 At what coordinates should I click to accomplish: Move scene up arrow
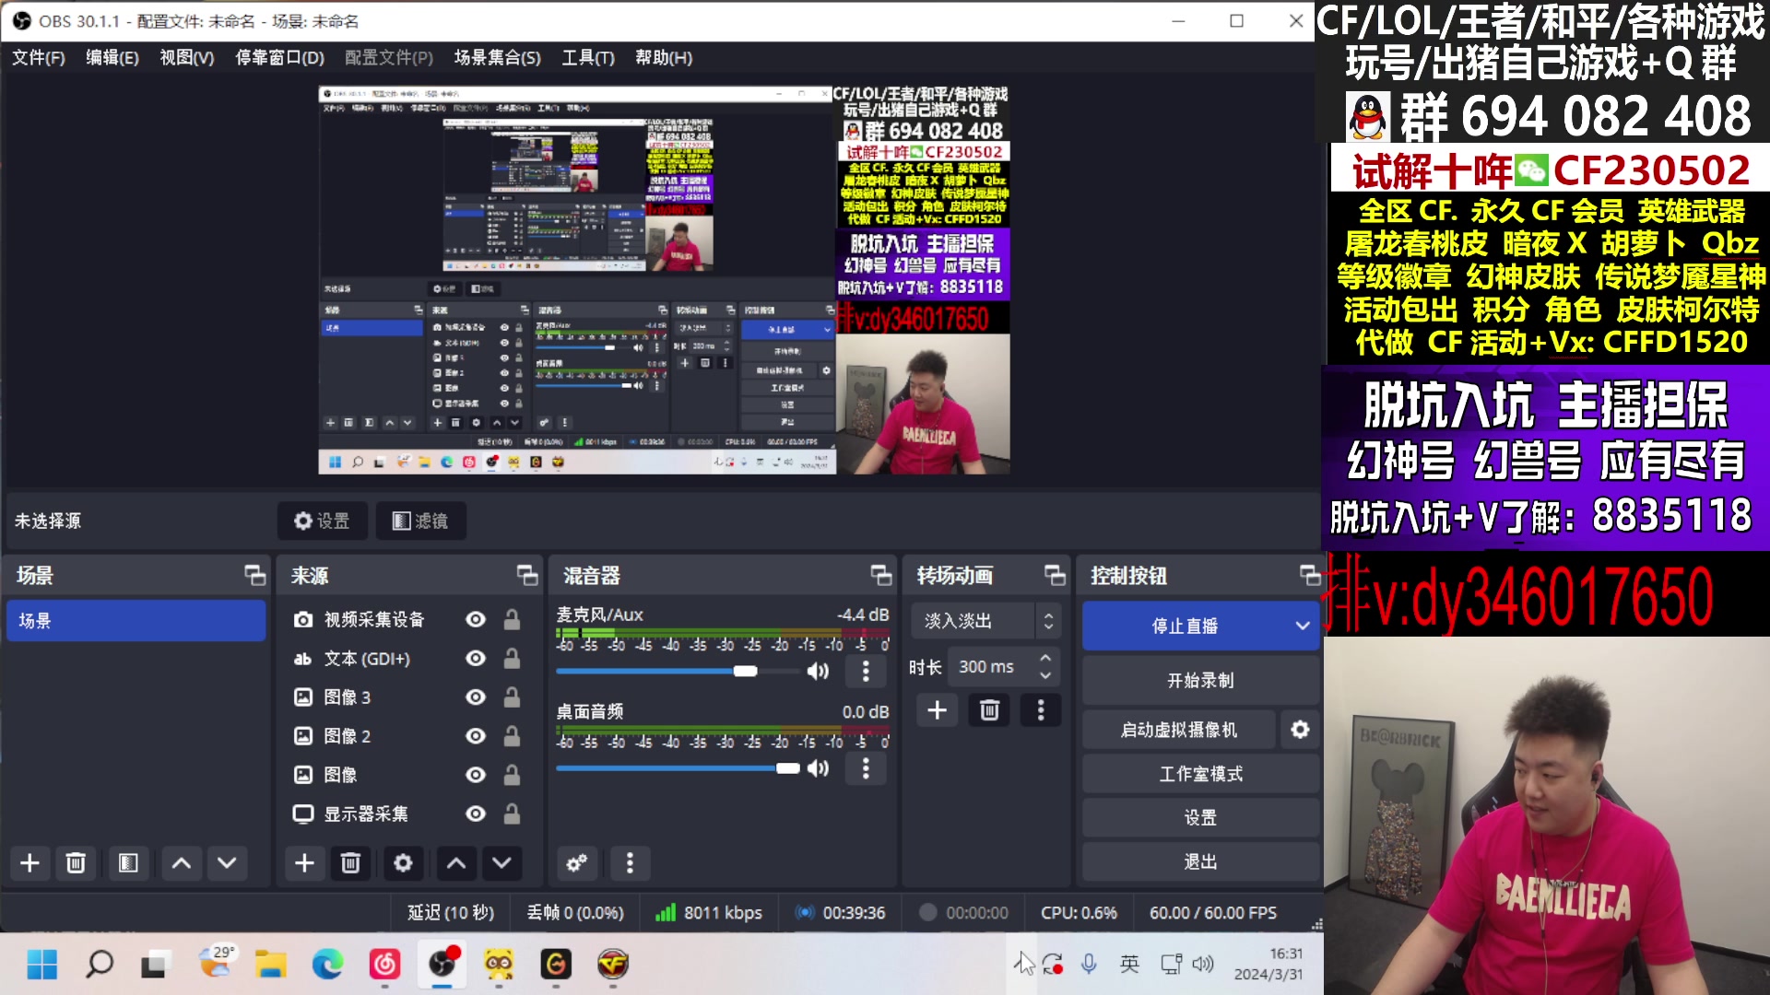[x=182, y=863]
